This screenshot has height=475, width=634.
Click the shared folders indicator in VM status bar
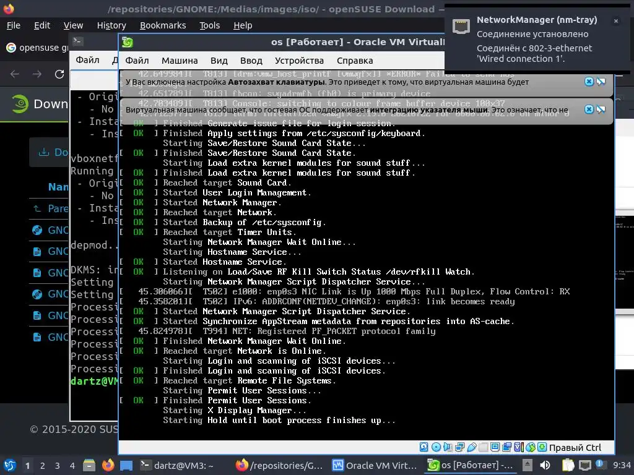click(483, 447)
